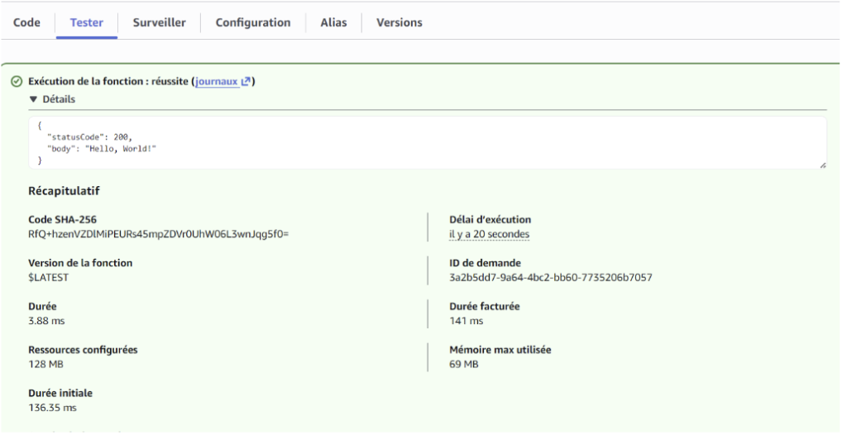
Task: Click the Mémoire max utilisée label
Action: pyautogui.click(x=500, y=350)
